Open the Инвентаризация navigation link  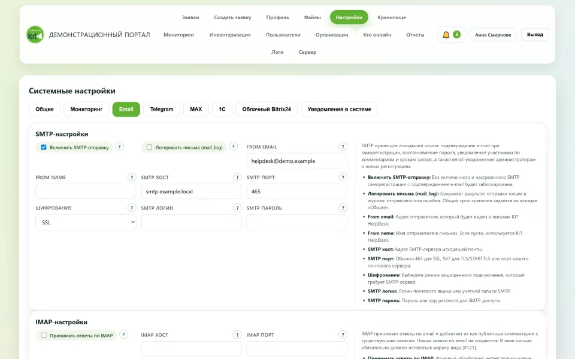tap(230, 35)
